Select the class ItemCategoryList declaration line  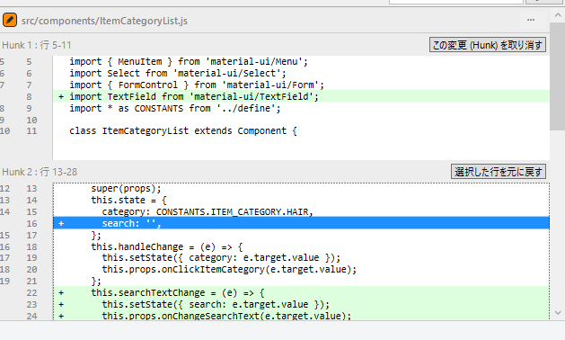click(301, 130)
